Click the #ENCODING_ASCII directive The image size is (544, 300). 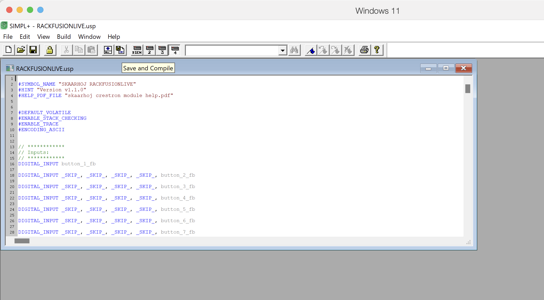(41, 130)
